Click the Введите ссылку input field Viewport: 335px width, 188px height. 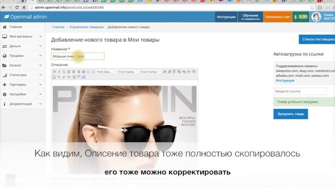point(300,91)
